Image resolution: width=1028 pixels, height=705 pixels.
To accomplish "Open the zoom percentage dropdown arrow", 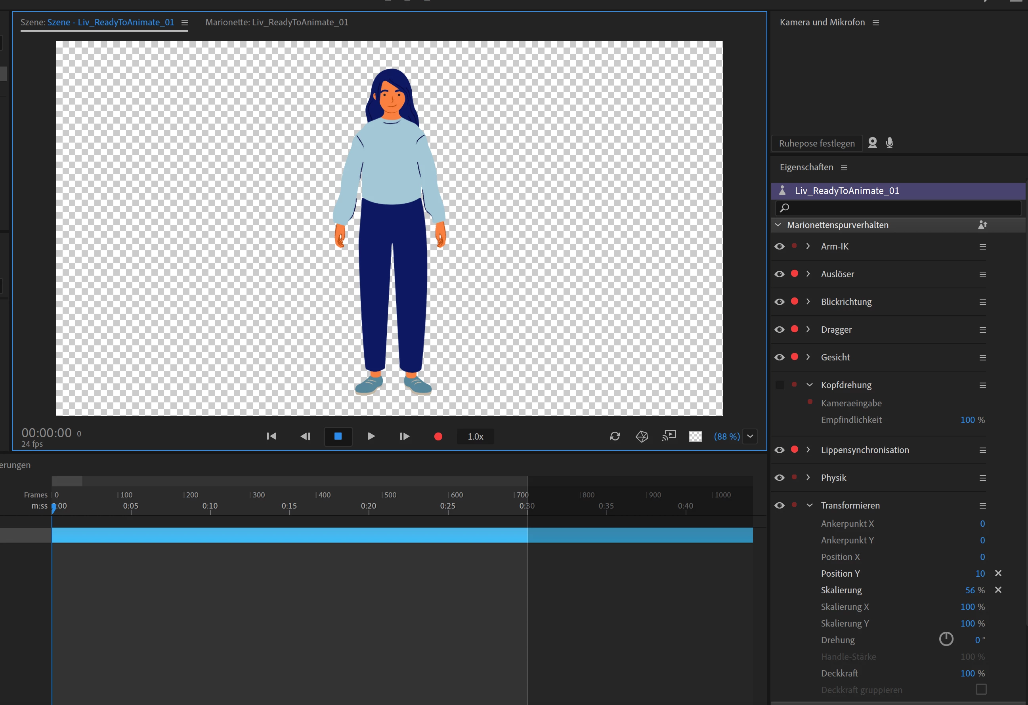I will coord(750,436).
